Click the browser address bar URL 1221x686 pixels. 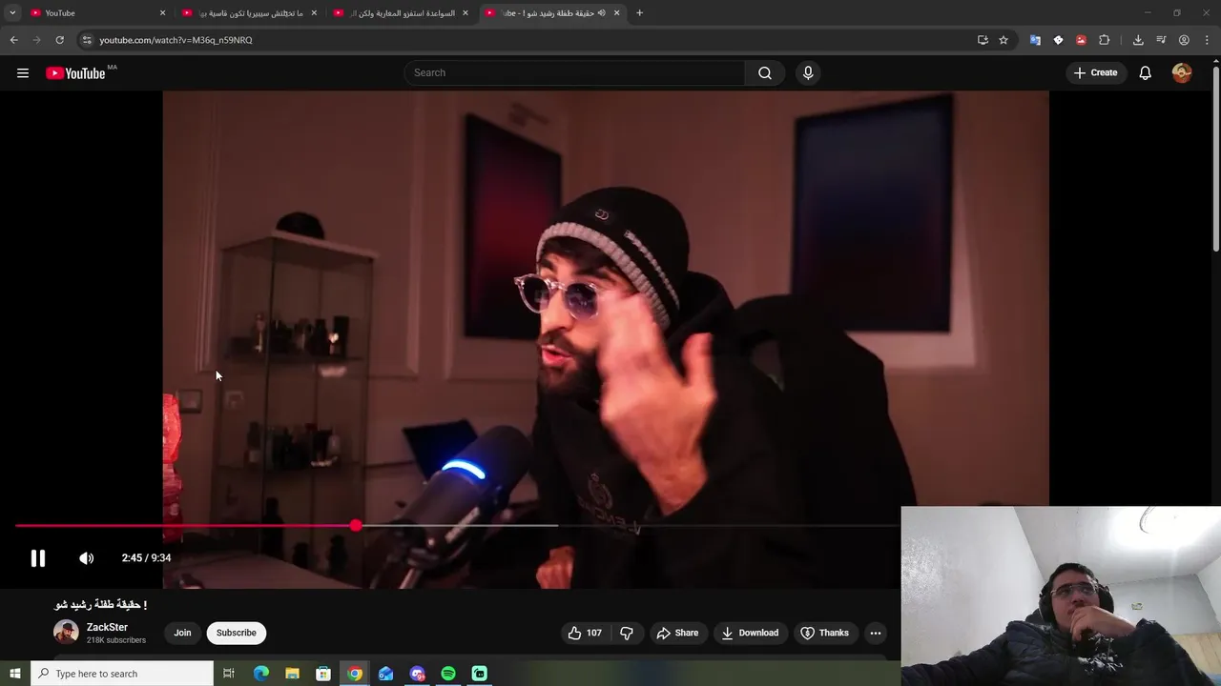point(176,40)
